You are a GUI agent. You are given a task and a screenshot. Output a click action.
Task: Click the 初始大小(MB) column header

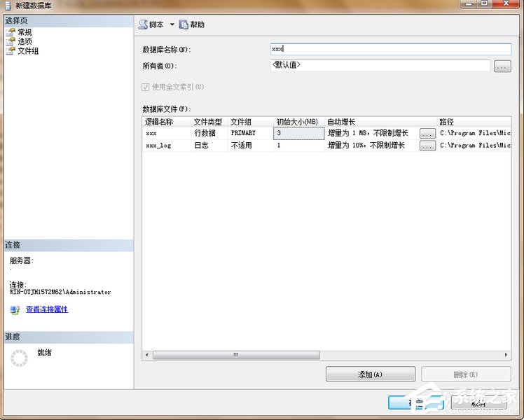pyautogui.click(x=298, y=122)
